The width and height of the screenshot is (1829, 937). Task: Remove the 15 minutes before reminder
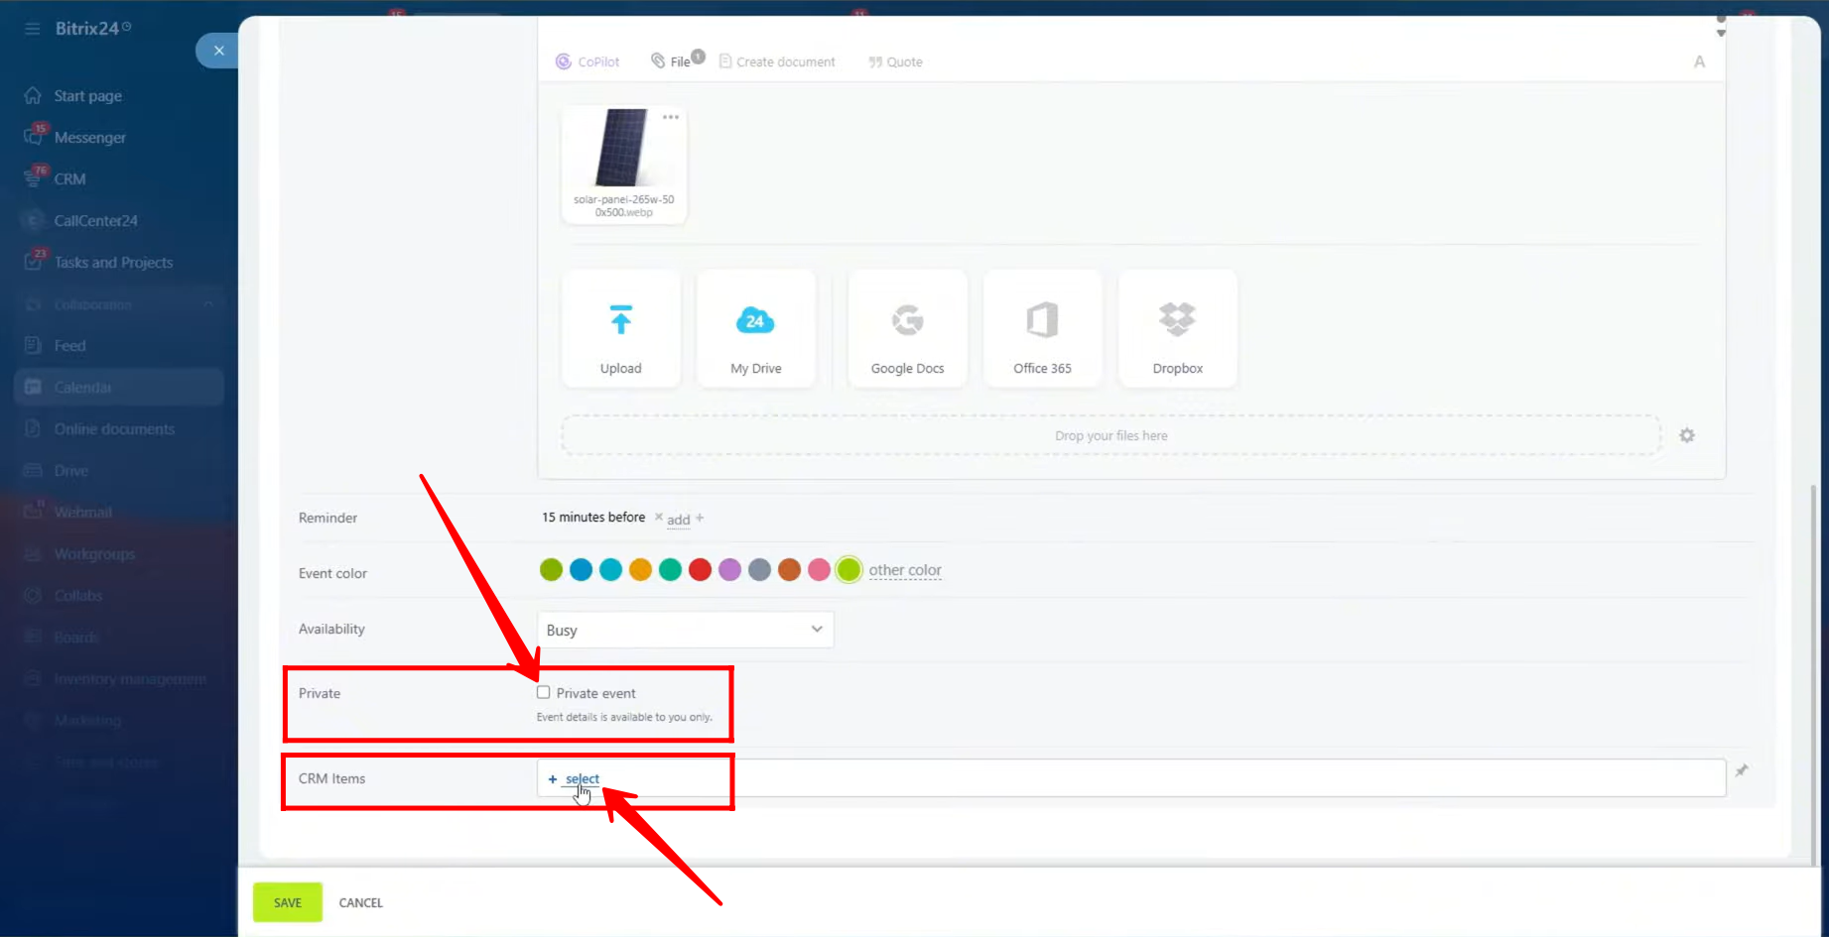[x=658, y=517]
